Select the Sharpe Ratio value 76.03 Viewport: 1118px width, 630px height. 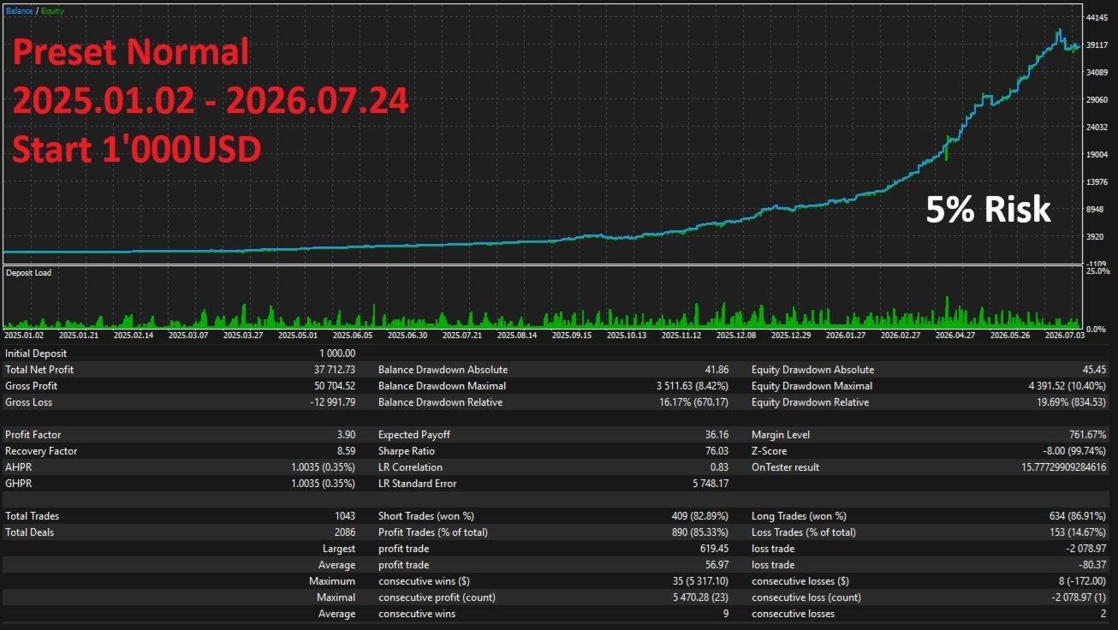click(x=717, y=451)
